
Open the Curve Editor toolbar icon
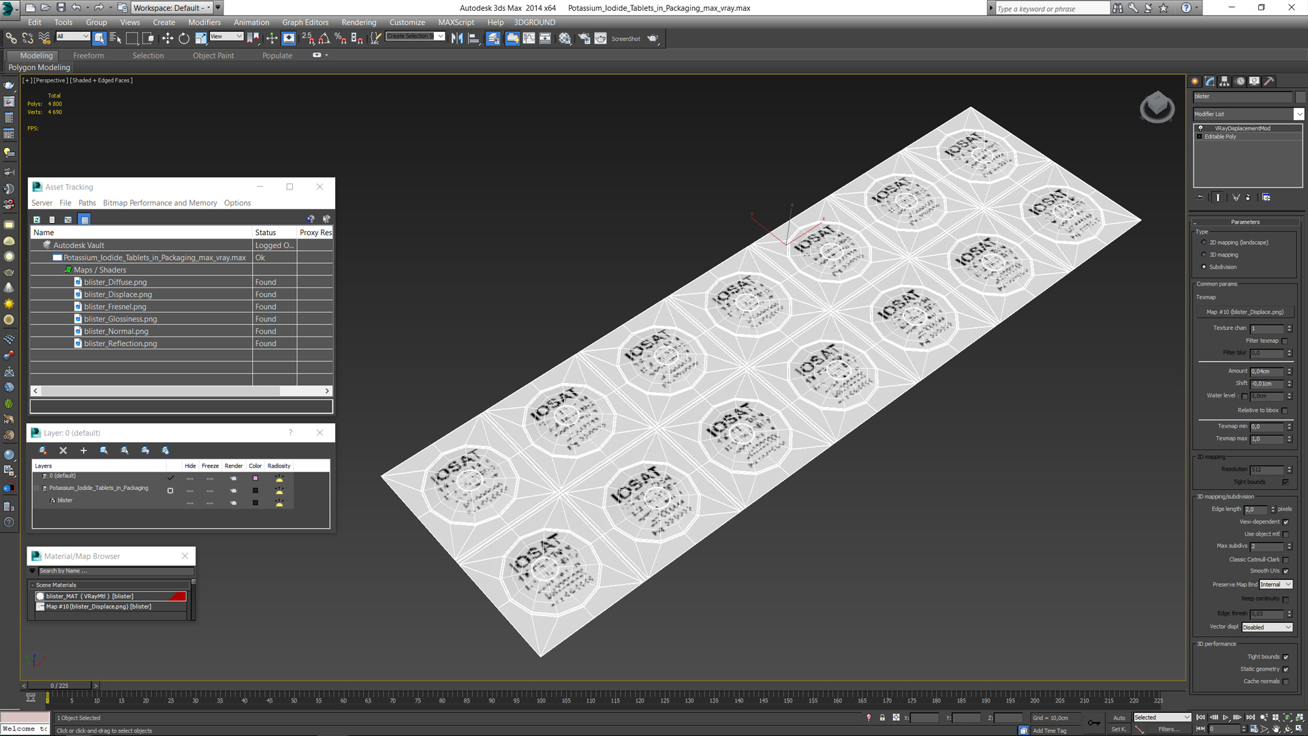pos(529,38)
